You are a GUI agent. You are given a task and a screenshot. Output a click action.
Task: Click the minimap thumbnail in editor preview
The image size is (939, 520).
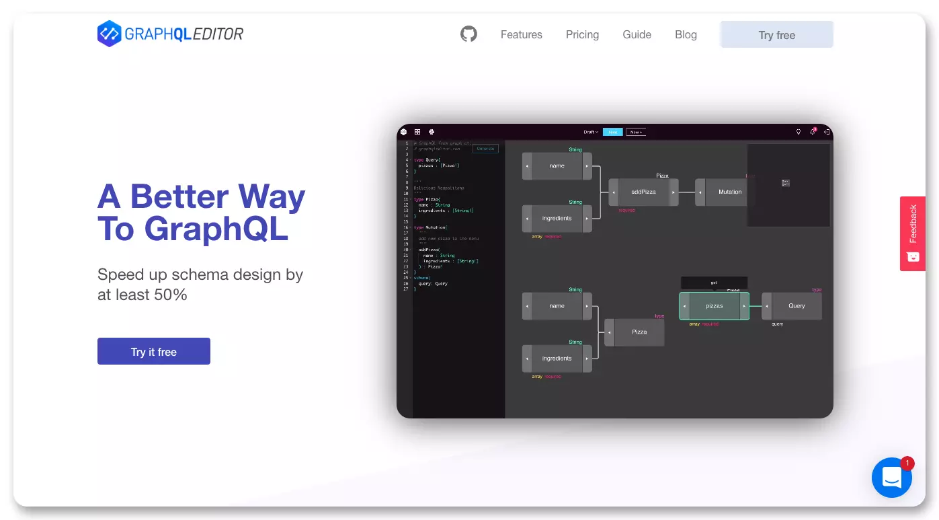click(788, 185)
